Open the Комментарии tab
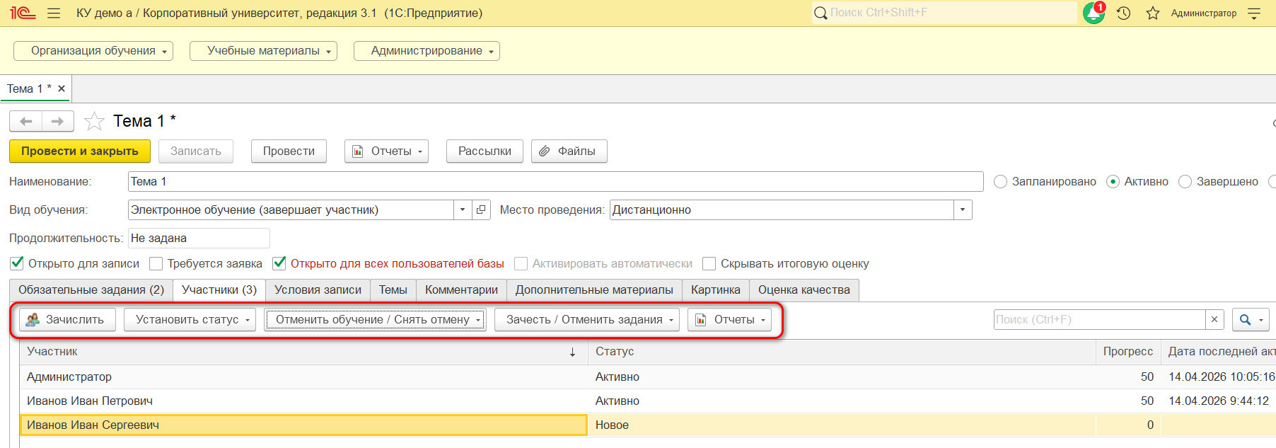Screen dimensions: 1276x448 pyautogui.click(x=461, y=290)
